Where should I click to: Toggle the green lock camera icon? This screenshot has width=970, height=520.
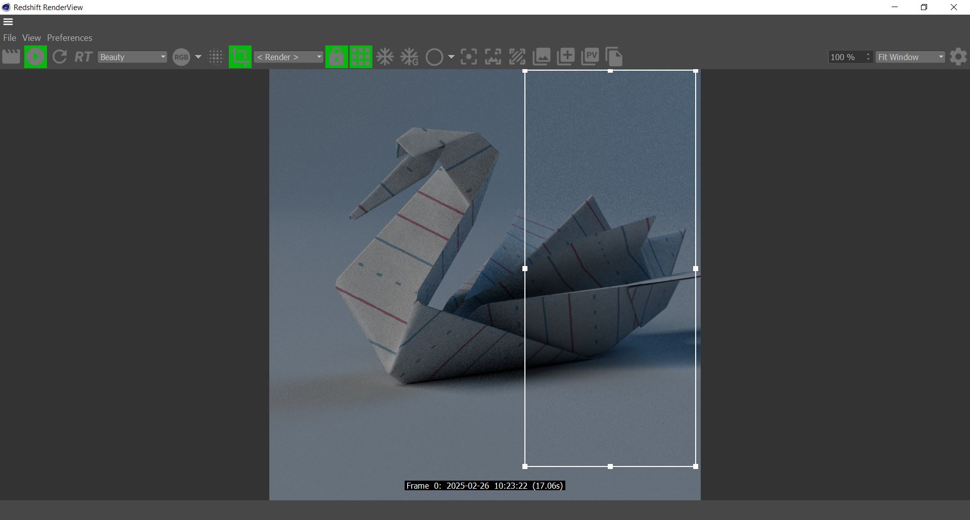[x=336, y=57]
